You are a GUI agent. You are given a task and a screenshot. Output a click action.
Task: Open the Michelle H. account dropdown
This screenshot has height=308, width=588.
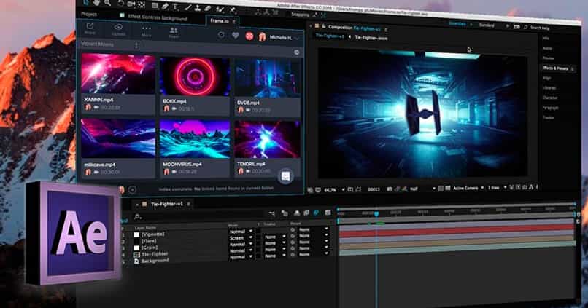click(283, 37)
